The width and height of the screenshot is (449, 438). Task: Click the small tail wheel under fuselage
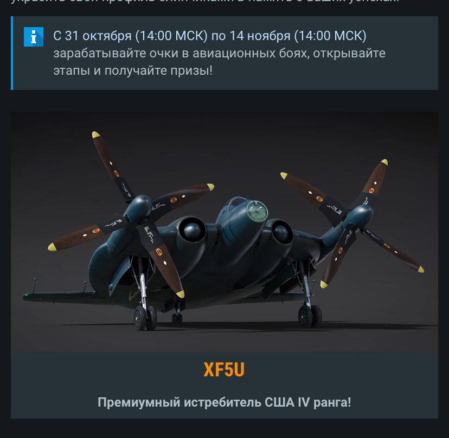click(x=177, y=318)
